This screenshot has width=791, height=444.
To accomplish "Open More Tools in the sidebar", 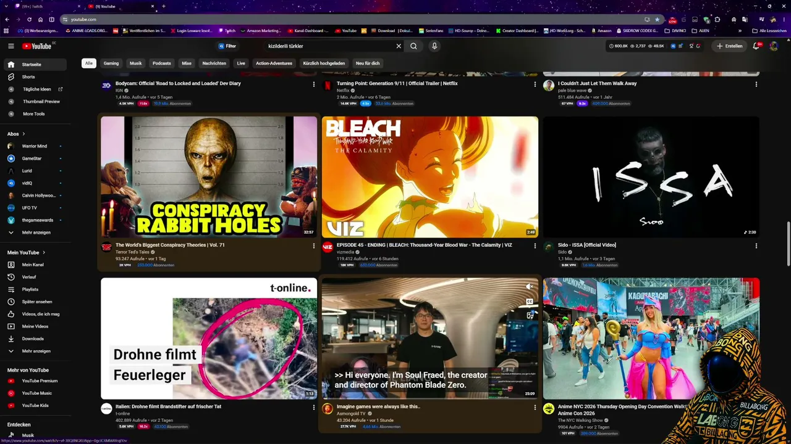I will (x=35, y=114).
